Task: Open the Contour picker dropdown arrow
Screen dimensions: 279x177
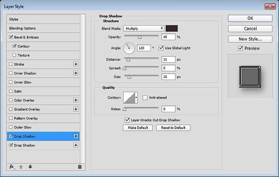Action: pos(136,97)
